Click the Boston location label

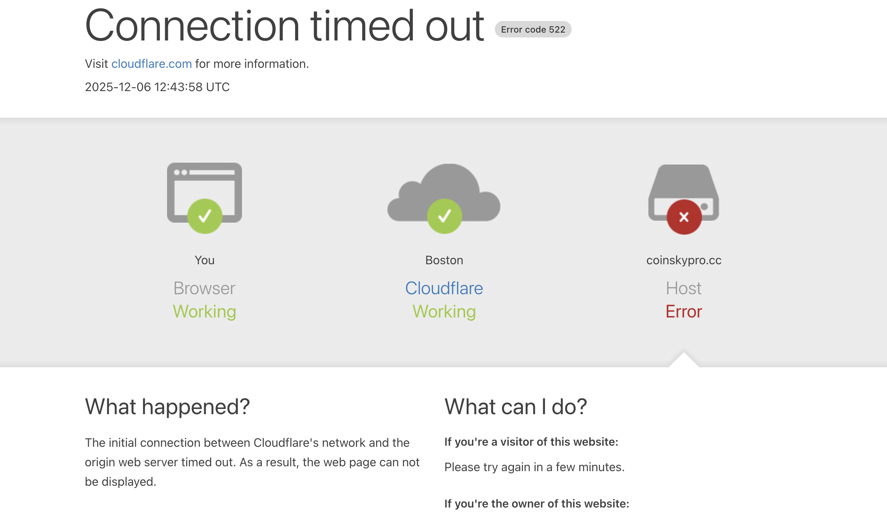click(444, 260)
